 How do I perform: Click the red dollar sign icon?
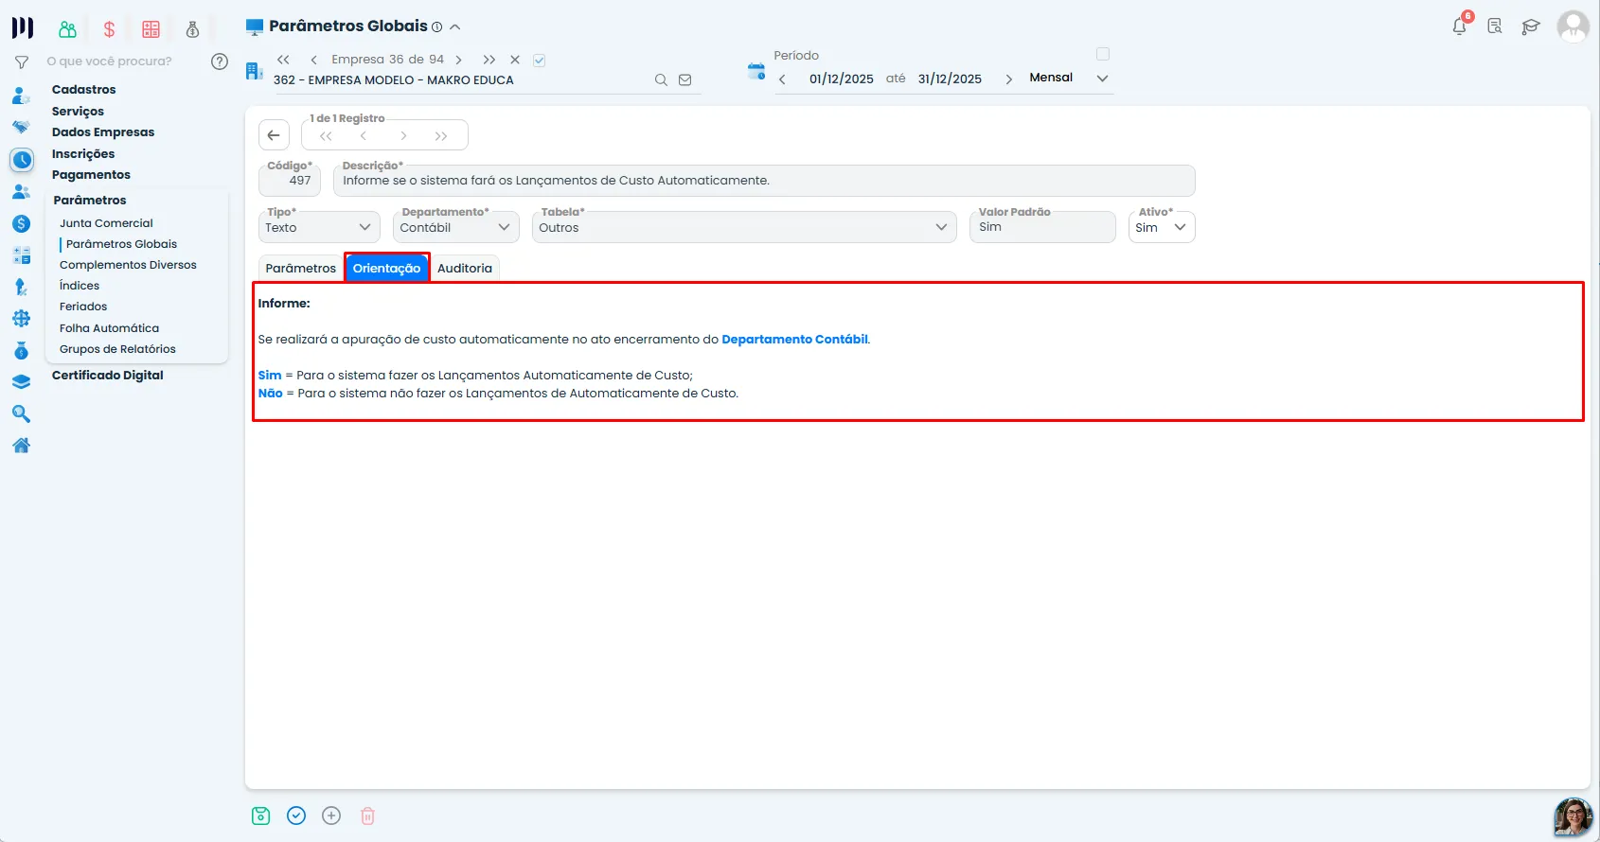click(x=109, y=29)
